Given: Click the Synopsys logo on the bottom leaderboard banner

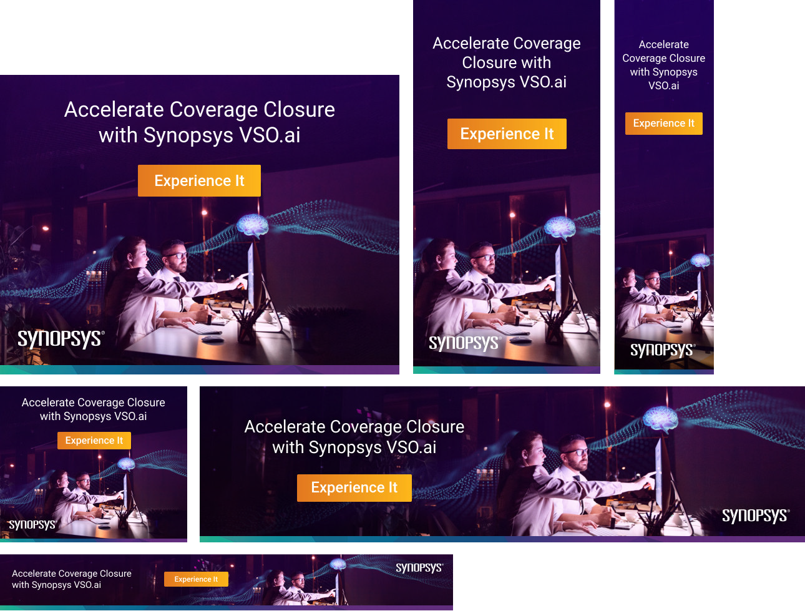Looking at the screenshot, I should pos(419,568).
